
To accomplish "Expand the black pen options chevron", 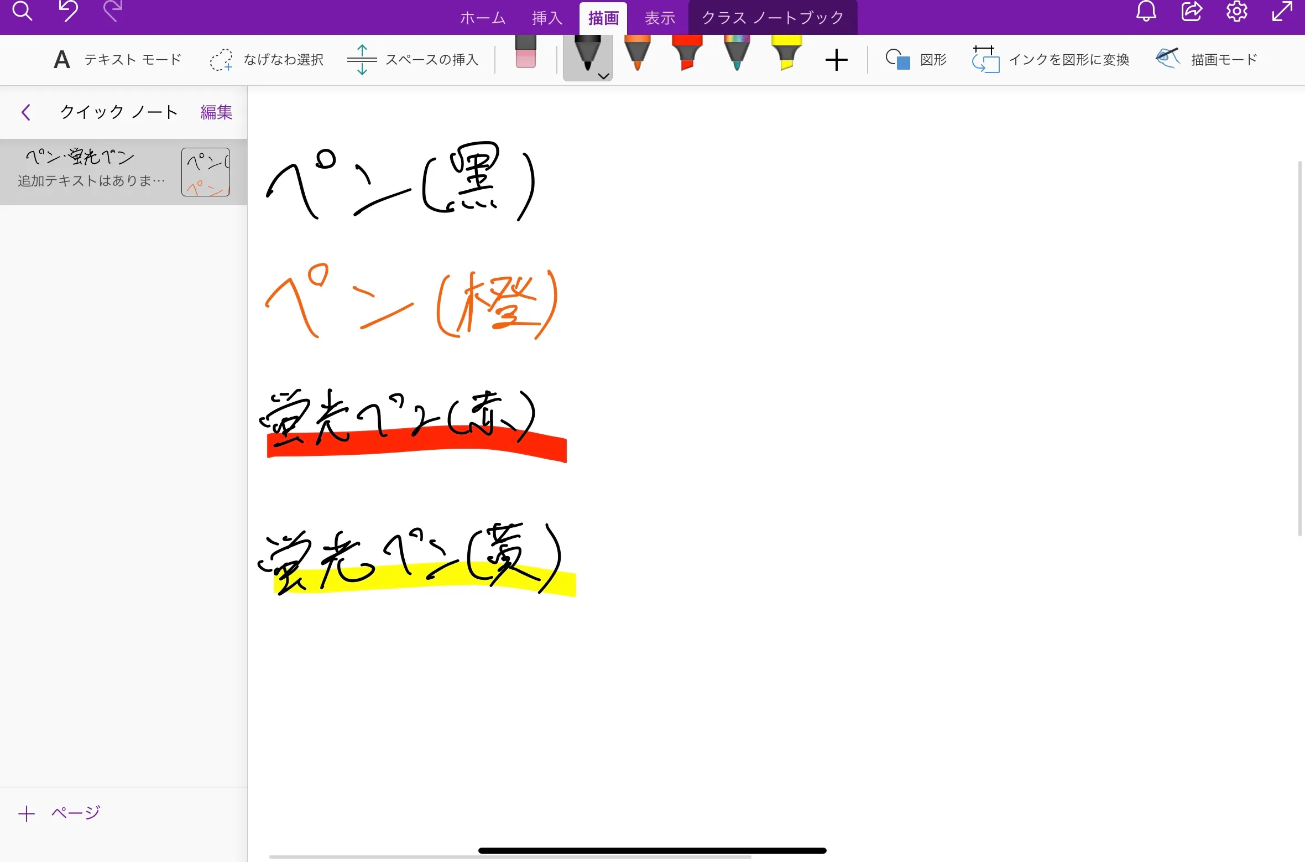I will click(602, 76).
